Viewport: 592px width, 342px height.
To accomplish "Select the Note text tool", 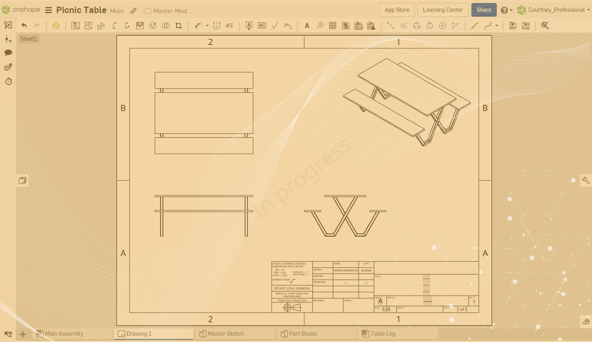I will [307, 26].
